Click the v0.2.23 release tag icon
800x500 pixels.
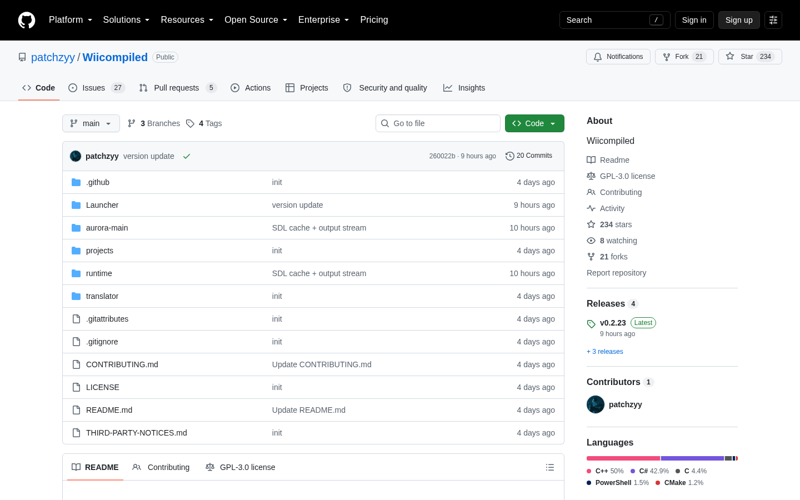[x=591, y=324]
